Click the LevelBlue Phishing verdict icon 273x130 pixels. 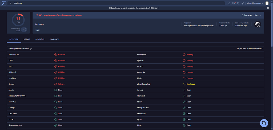coord(55,78)
